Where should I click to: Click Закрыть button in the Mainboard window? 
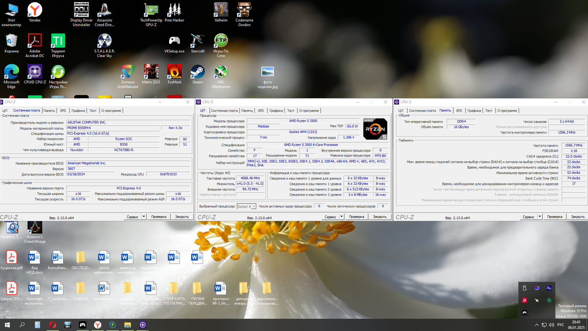(x=182, y=217)
